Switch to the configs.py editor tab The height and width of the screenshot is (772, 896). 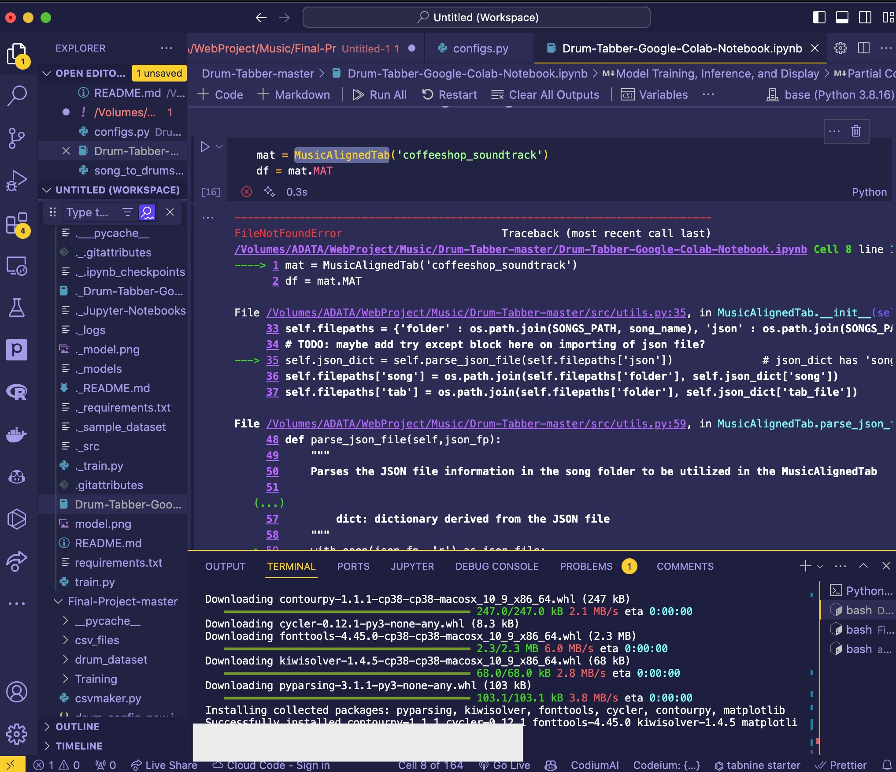tap(480, 48)
